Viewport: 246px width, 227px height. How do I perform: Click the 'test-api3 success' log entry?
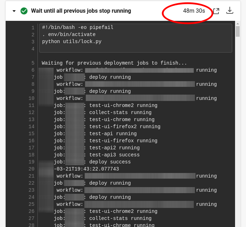click(114, 155)
